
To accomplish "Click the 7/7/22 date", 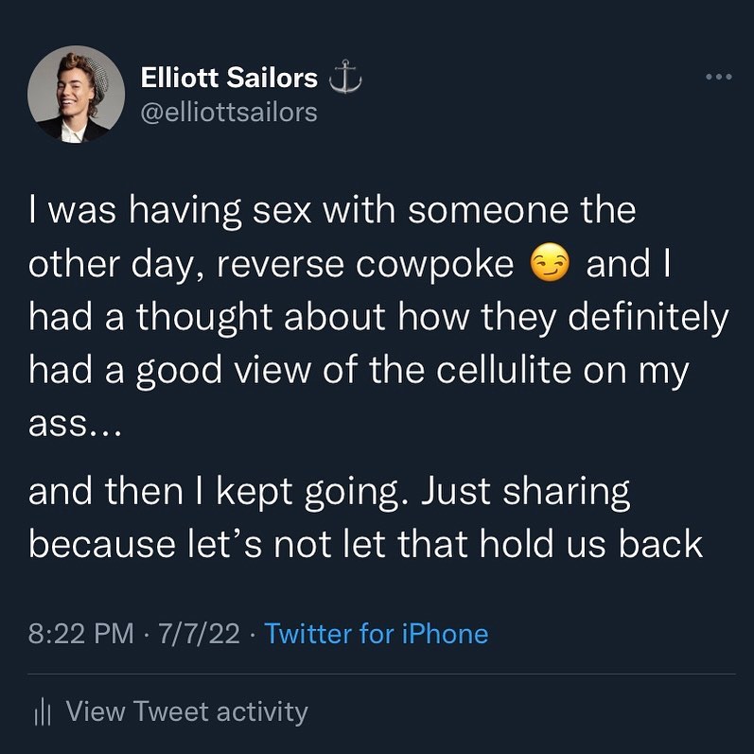I will tap(199, 633).
